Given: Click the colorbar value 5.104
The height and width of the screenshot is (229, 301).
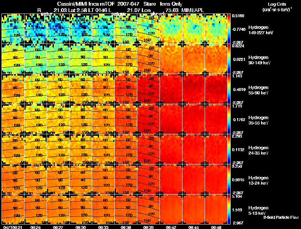Looking at the screenshot, I should pos(237,196).
